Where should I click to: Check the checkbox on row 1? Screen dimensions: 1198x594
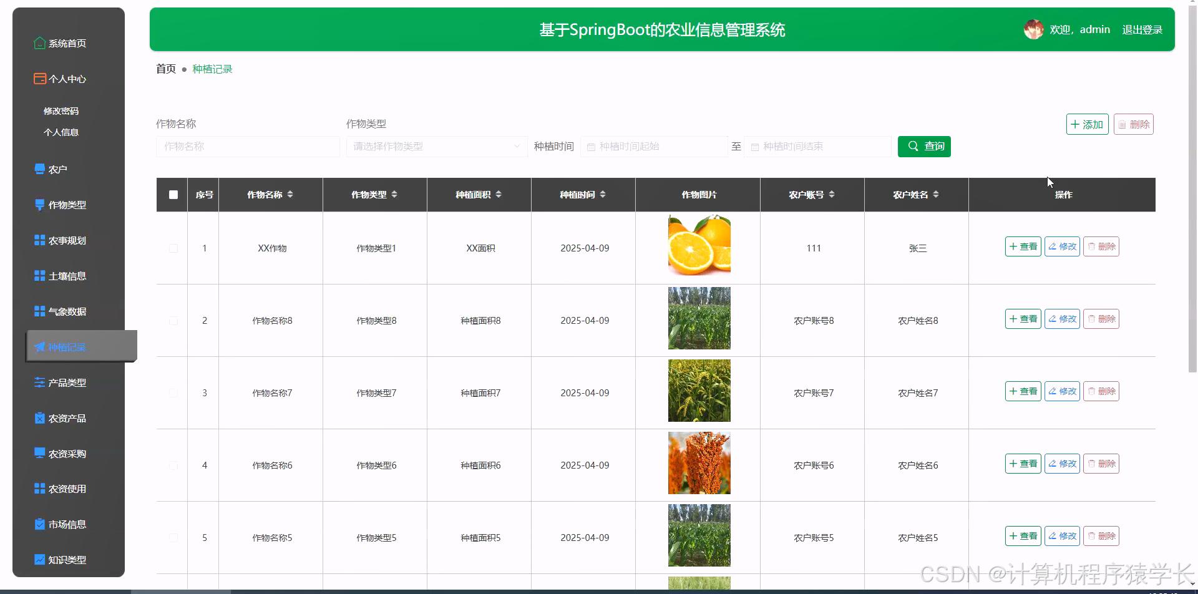pyautogui.click(x=173, y=248)
